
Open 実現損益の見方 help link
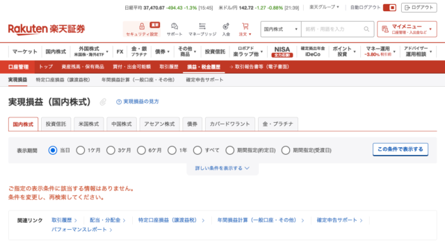pyautogui.click(x=138, y=101)
